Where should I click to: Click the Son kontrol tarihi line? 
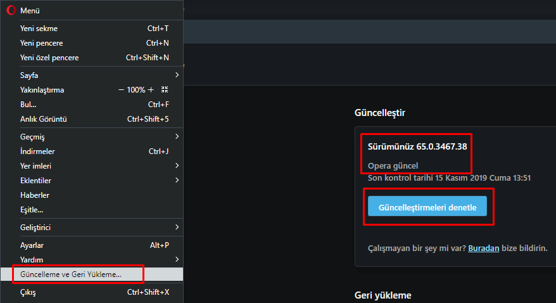click(x=449, y=177)
